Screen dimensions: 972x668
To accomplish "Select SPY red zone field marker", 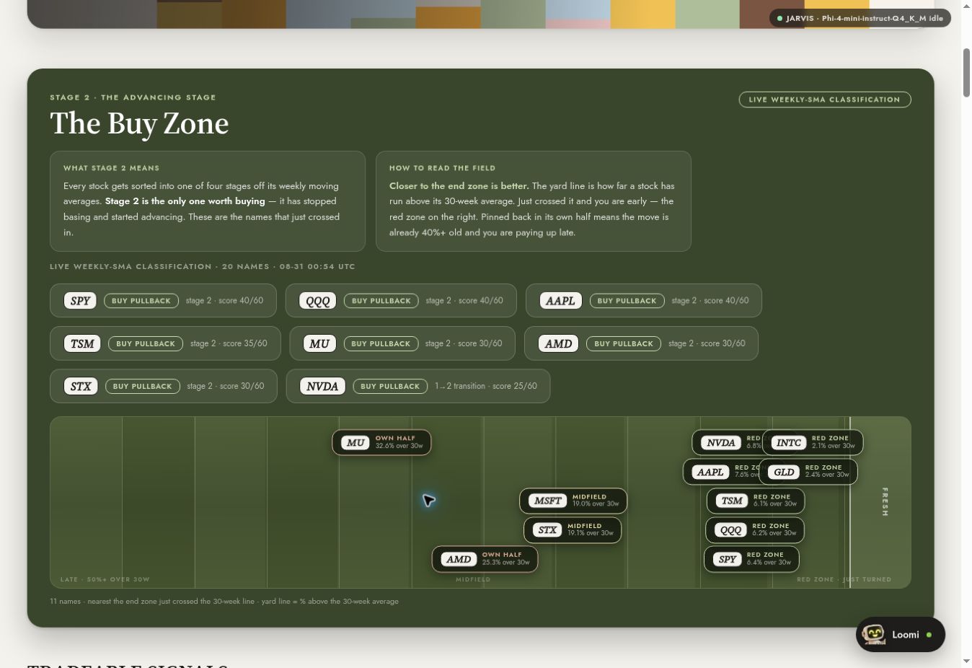I will (751, 559).
